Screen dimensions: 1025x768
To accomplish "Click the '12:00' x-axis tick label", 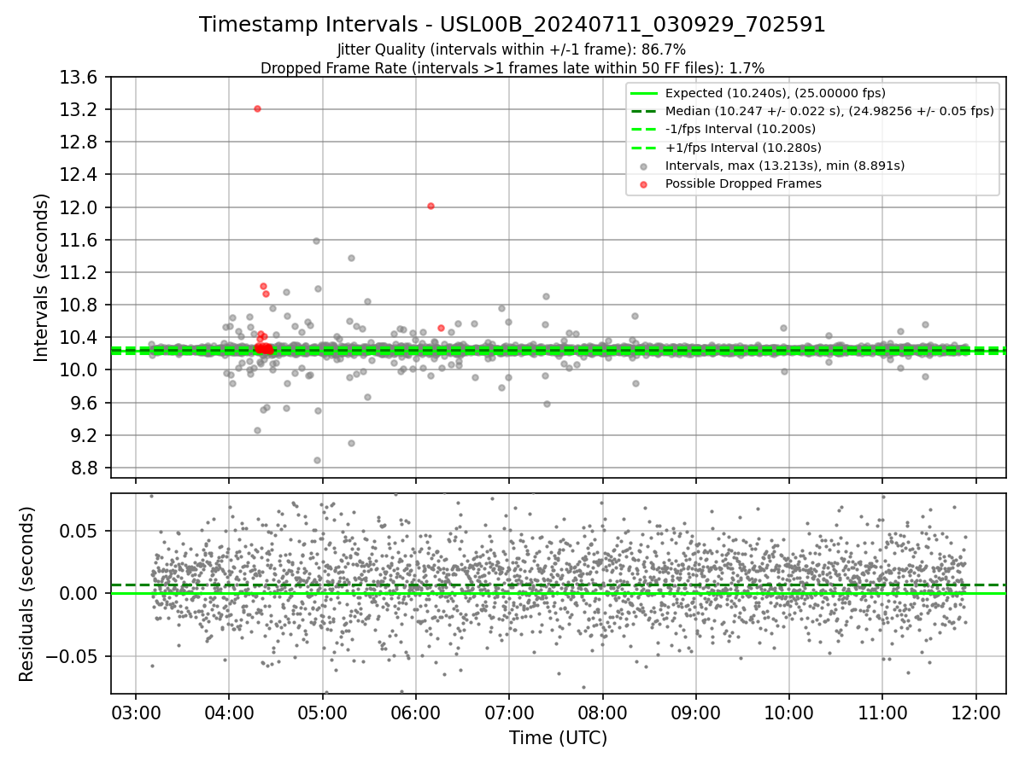I will 976,712.
